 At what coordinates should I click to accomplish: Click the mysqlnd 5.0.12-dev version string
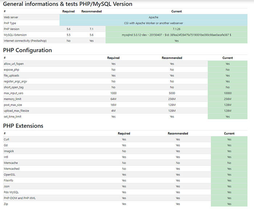pos(176,35)
